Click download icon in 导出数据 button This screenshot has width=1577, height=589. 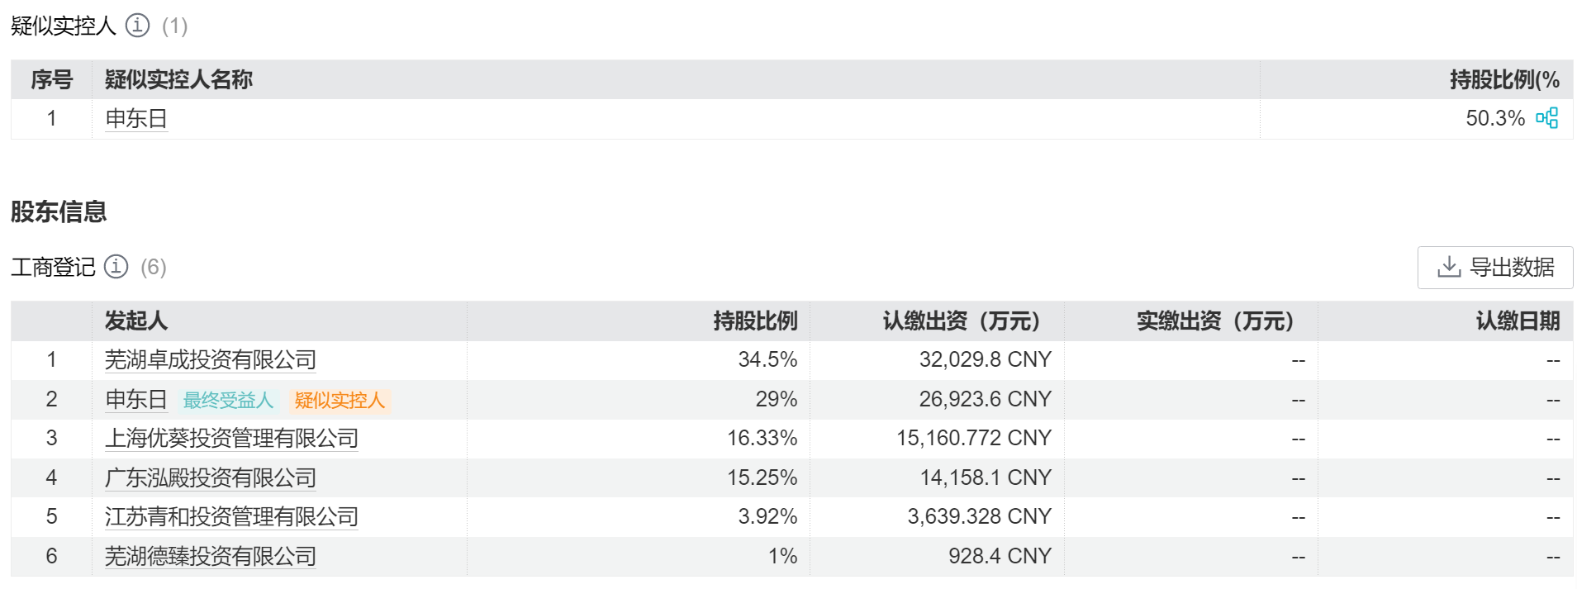coord(1449,267)
